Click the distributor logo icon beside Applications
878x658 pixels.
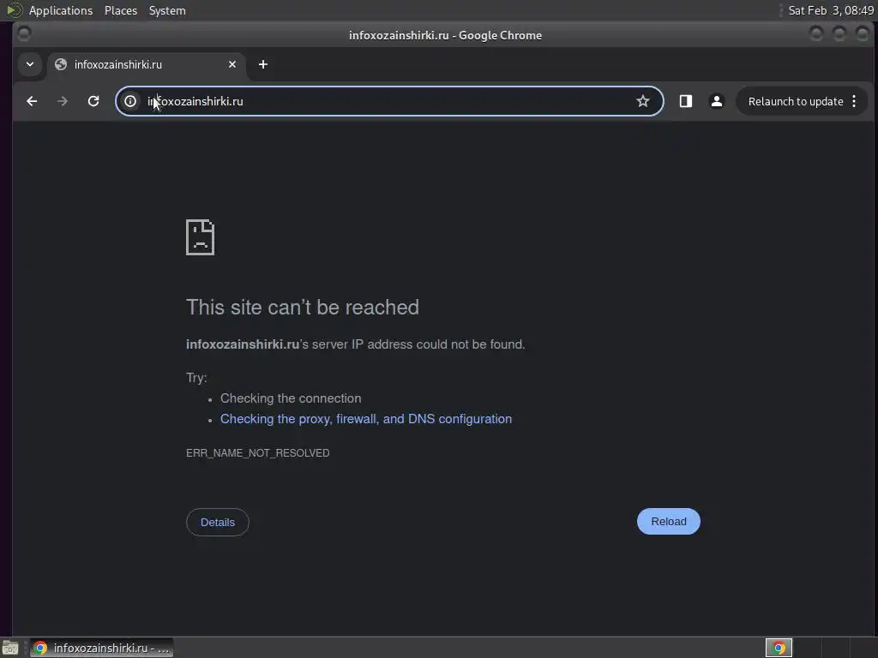pyautogui.click(x=14, y=10)
